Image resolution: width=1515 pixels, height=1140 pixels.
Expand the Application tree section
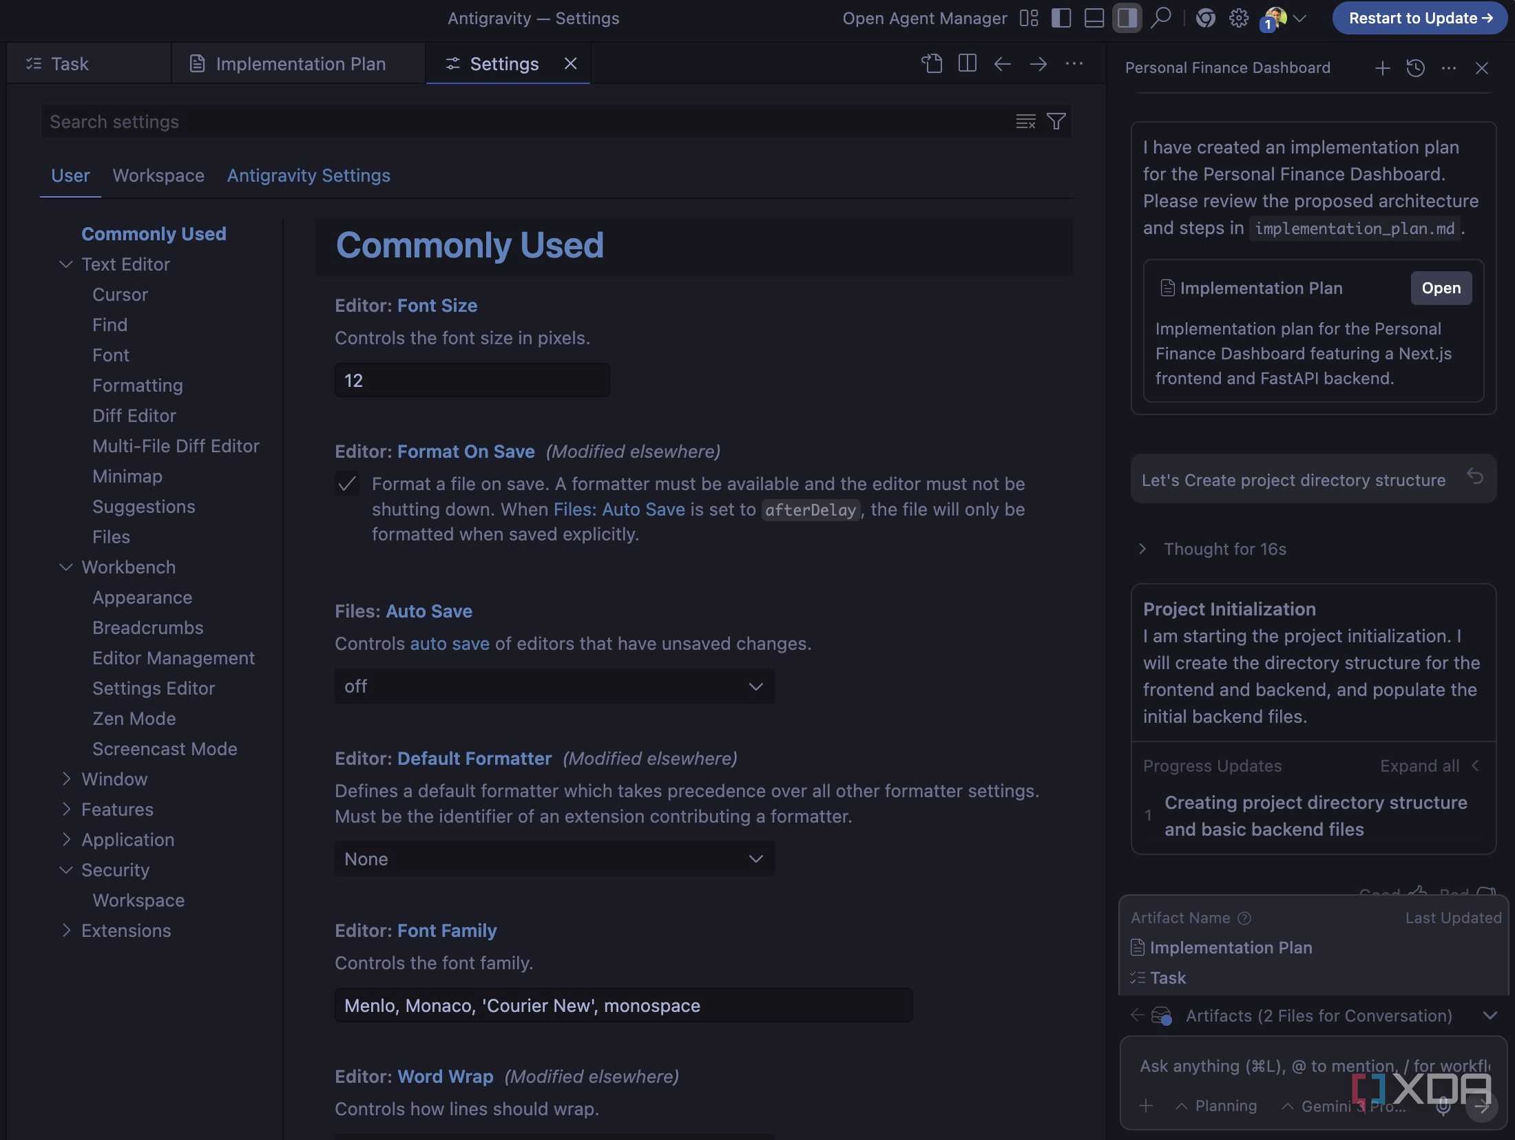point(66,839)
